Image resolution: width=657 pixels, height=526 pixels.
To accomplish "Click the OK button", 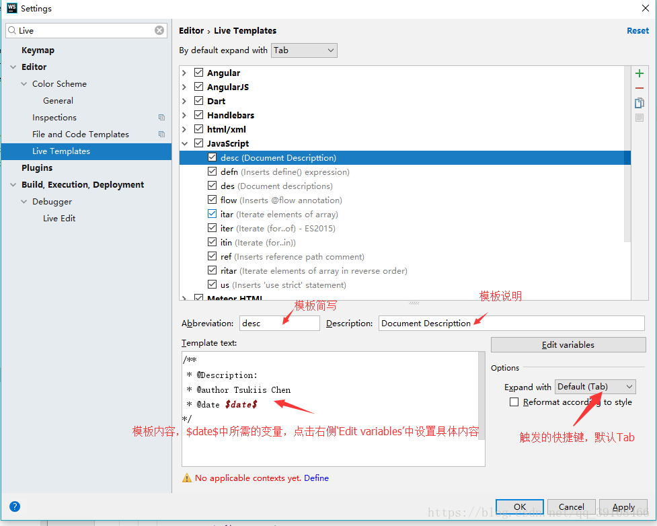I will (x=520, y=506).
